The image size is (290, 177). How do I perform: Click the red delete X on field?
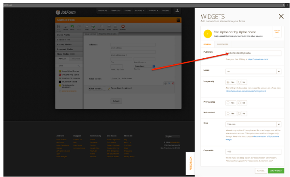(173, 83)
